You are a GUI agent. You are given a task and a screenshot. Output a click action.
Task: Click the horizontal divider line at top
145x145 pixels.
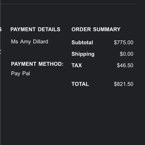(68, 4)
